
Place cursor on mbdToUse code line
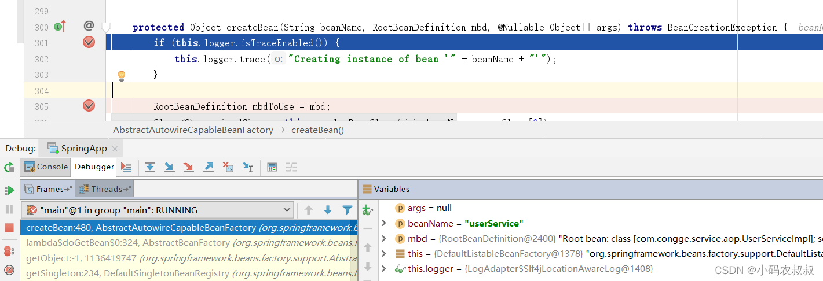click(x=242, y=106)
